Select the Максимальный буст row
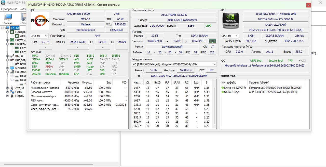 [x=79, y=96]
